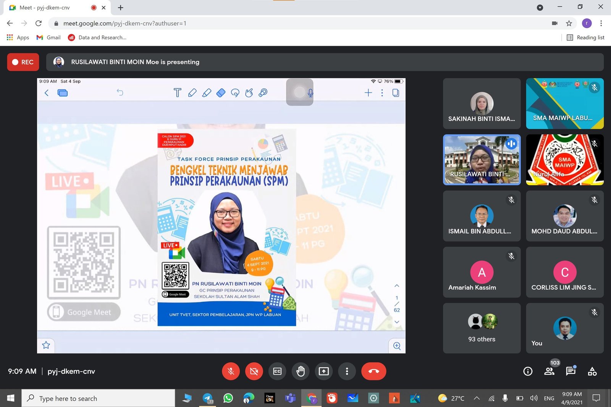The width and height of the screenshot is (611, 407).
Task: Select Highlighter tool in presented toolbar
Action: [207, 93]
